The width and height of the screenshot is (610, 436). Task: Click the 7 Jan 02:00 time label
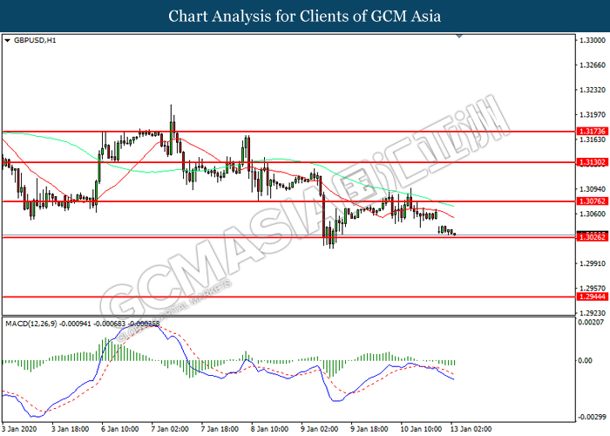click(170, 429)
